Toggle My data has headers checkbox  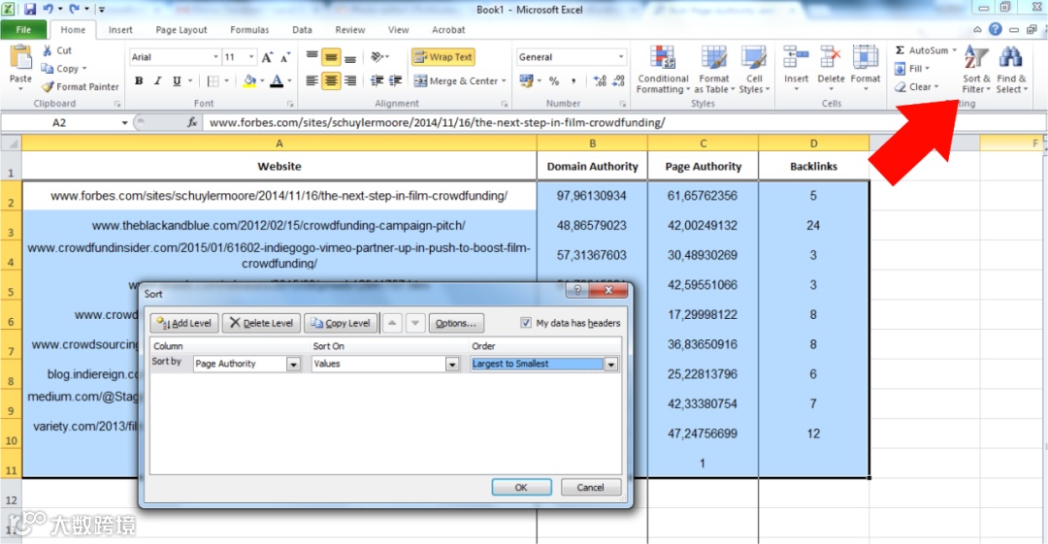525,323
